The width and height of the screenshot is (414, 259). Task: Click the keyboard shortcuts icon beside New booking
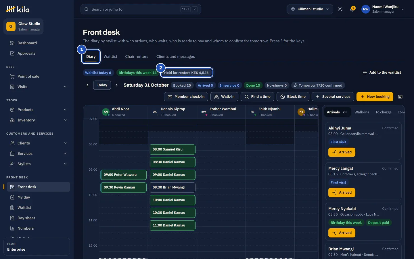pyautogui.click(x=400, y=97)
